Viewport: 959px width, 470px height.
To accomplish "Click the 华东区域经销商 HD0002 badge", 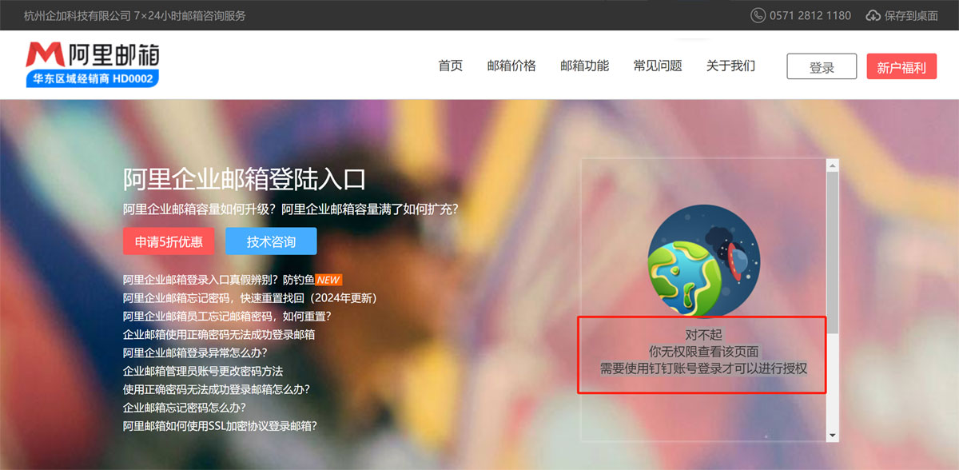I will [x=93, y=79].
